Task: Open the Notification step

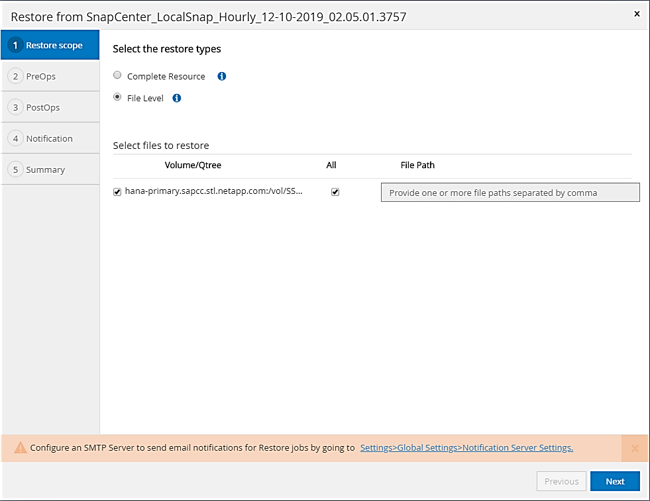Action: click(49, 138)
